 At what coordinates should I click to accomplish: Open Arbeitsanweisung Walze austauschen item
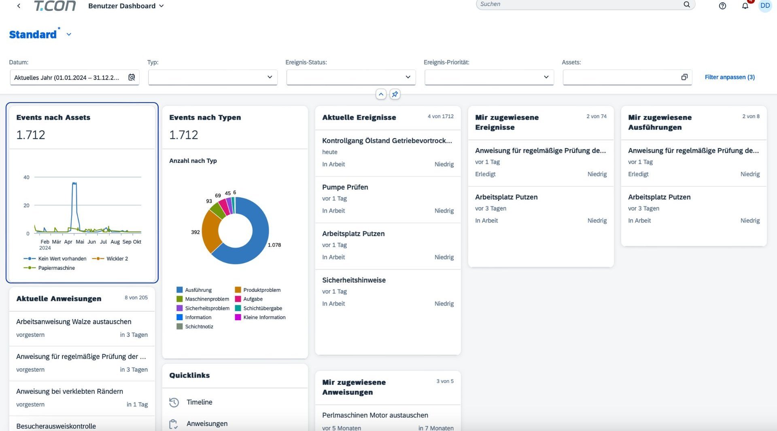82,328
